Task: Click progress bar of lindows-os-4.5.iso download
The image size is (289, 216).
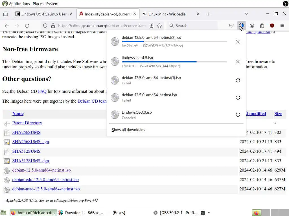Action: (174, 62)
